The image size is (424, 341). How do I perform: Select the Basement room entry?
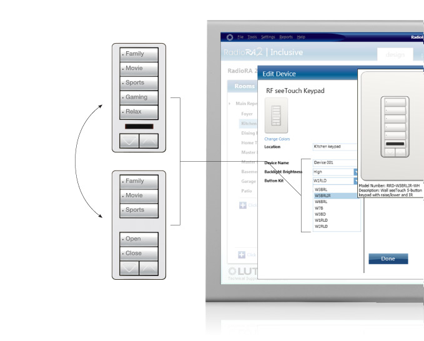coord(249,172)
